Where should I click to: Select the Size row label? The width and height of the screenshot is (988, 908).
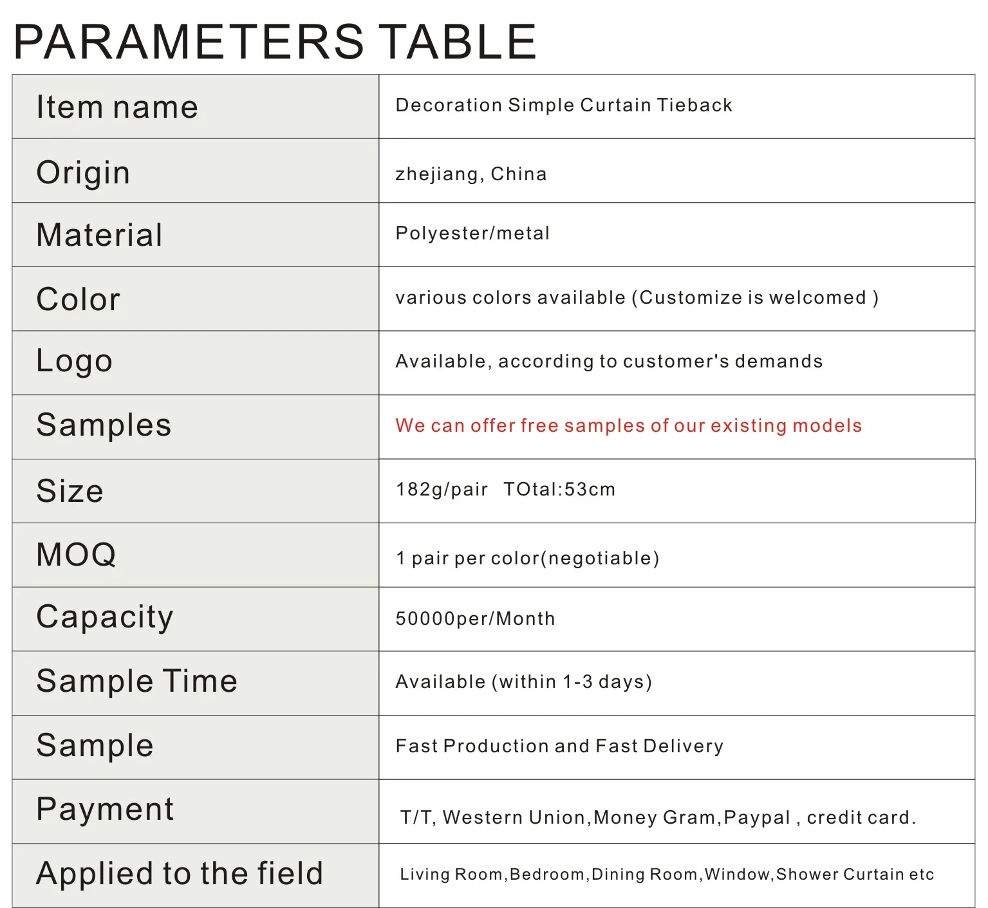[70, 491]
